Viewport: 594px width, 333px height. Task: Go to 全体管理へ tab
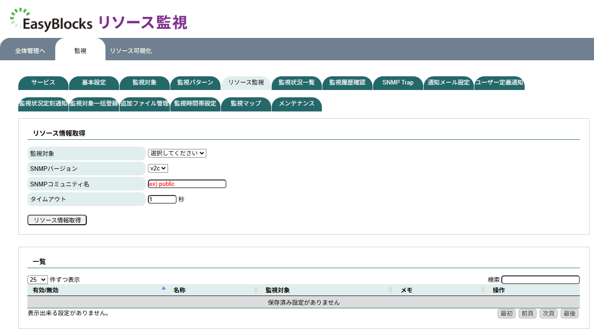coord(30,51)
